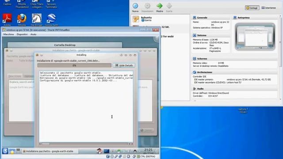Click the greyed Scarta arrow icon
Image resolution: width=283 pixels, height=159 pixels.
click(x=169, y=6)
